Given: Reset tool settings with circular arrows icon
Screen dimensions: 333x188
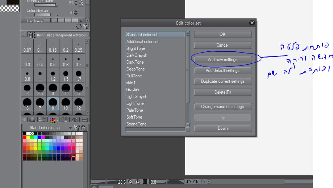Looking at the screenshot, I should click(79, 26).
